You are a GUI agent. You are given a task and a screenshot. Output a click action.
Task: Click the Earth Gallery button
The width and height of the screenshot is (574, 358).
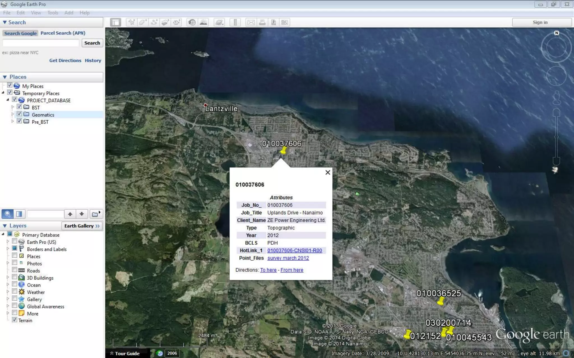tap(82, 226)
